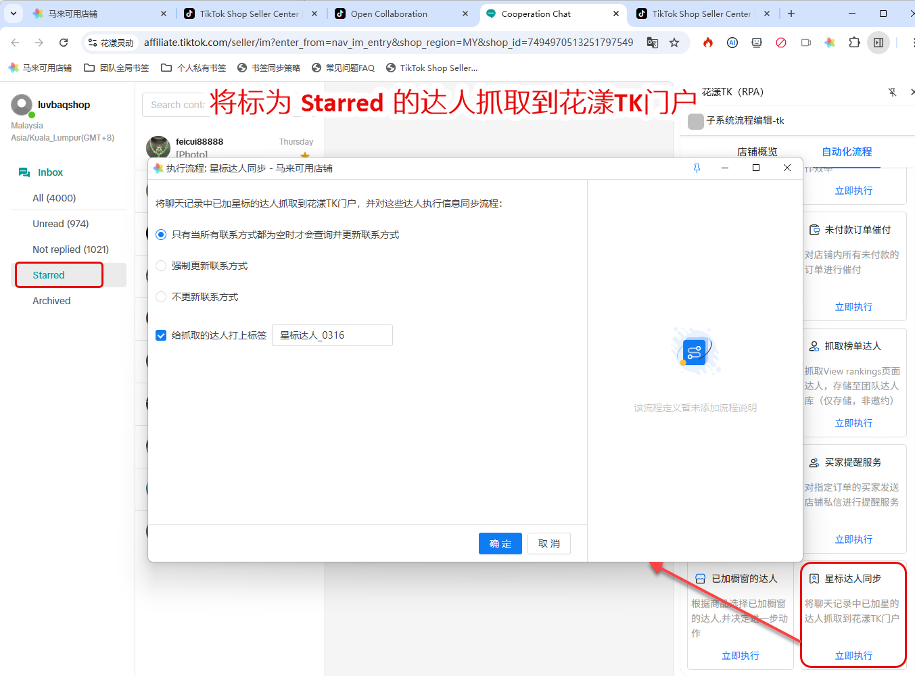Open the browser extensions puzzle icon
915x676 pixels.
pyautogui.click(x=854, y=43)
